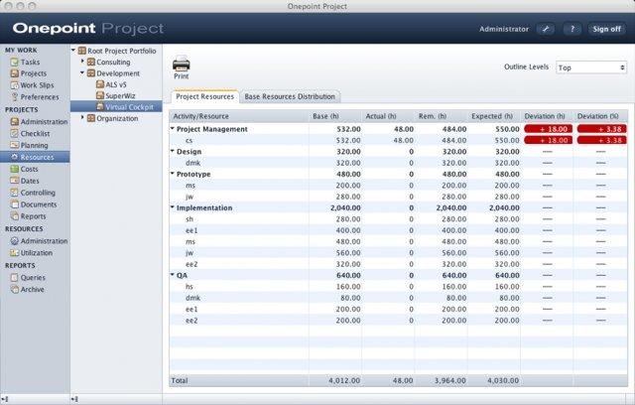The width and height of the screenshot is (635, 405).
Task: Click the Root Project Portfolio folder icon
Action: [x=82, y=51]
